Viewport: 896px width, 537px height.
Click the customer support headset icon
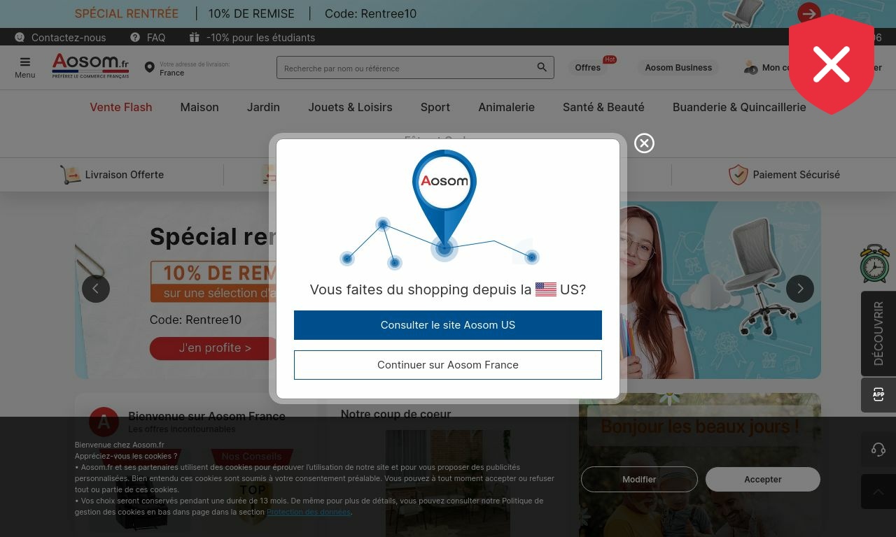pyautogui.click(x=878, y=449)
